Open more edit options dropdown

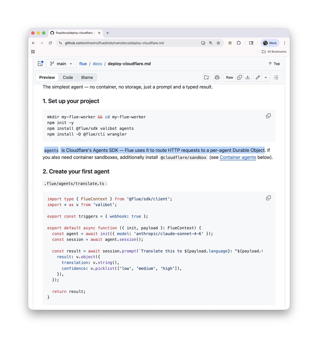pos(266,77)
